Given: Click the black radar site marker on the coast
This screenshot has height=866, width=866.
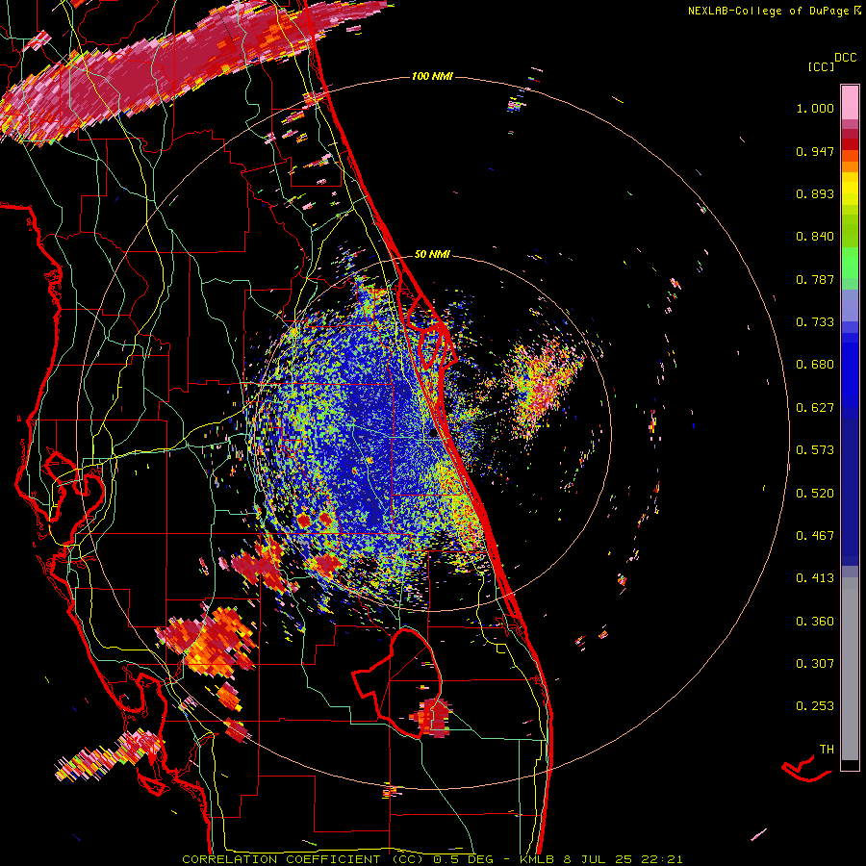Looking at the screenshot, I should (432, 434).
